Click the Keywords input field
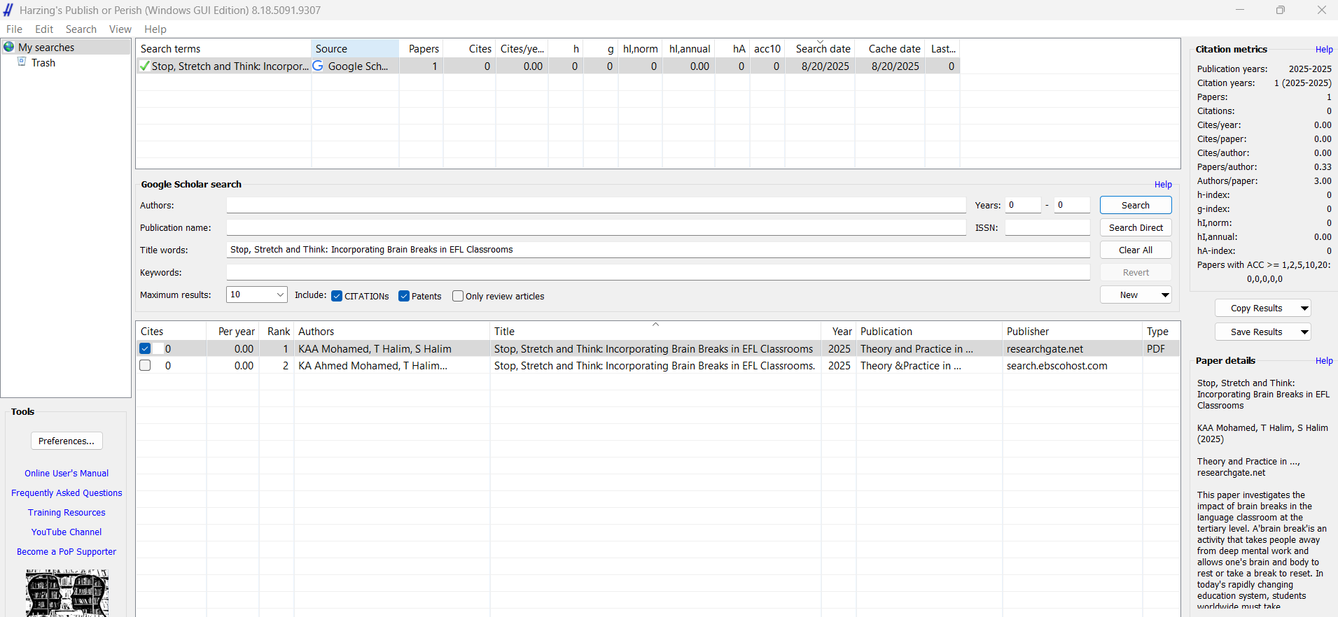The width and height of the screenshot is (1338, 617). (x=658, y=272)
